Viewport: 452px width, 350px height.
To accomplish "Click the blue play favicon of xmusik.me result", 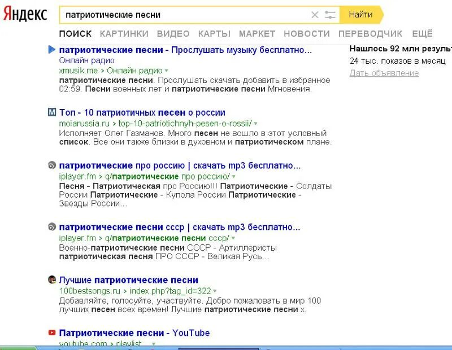I will tap(51, 50).
